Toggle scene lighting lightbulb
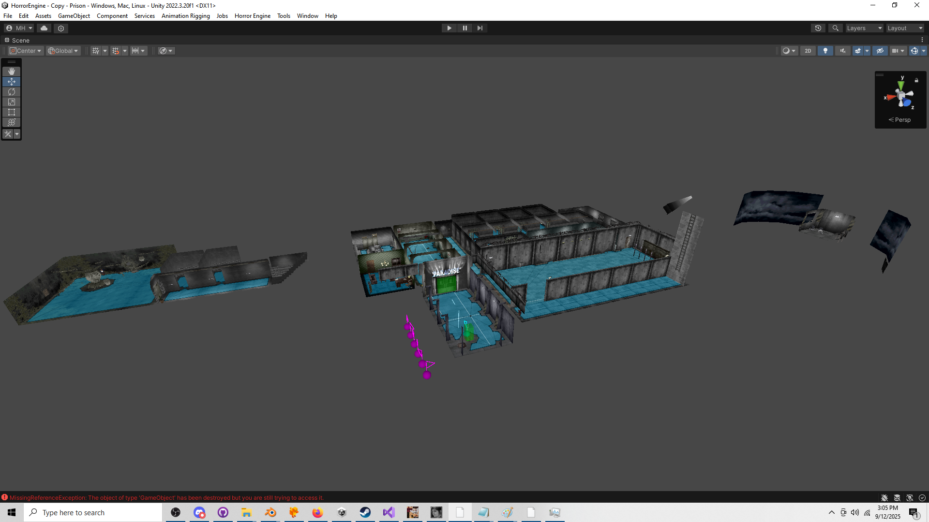 click(x=825, y=51)
